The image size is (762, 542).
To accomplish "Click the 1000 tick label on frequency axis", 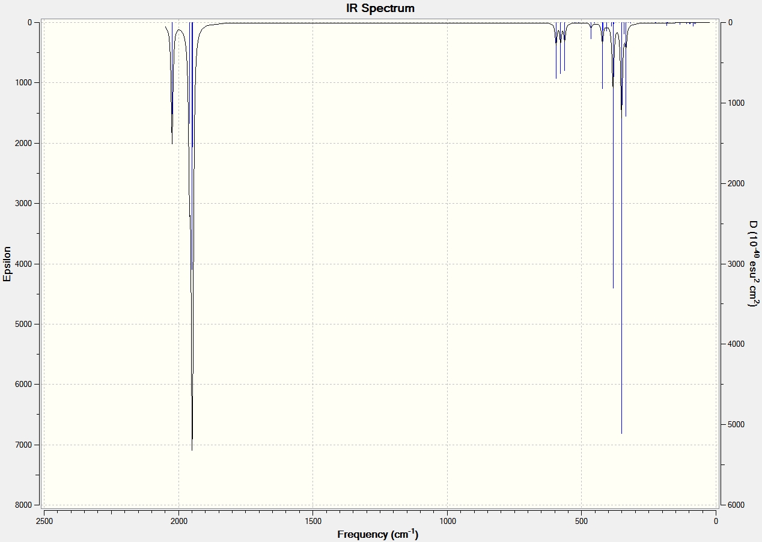I will 447,521.
